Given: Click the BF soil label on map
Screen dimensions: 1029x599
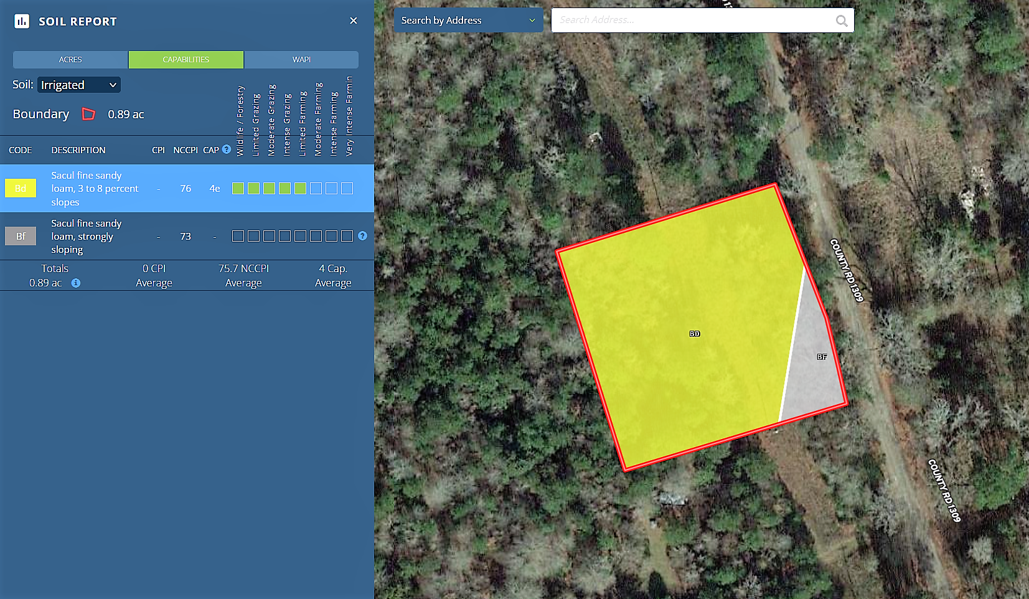Looking at the screenshot, I should (822, 357).
